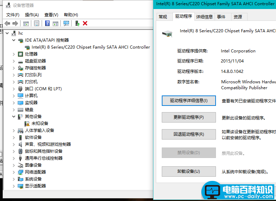Image resolution: width=276 pixels, height=201 pixels.
Task: Expand the 处理器 category
Action: (14, 54)
